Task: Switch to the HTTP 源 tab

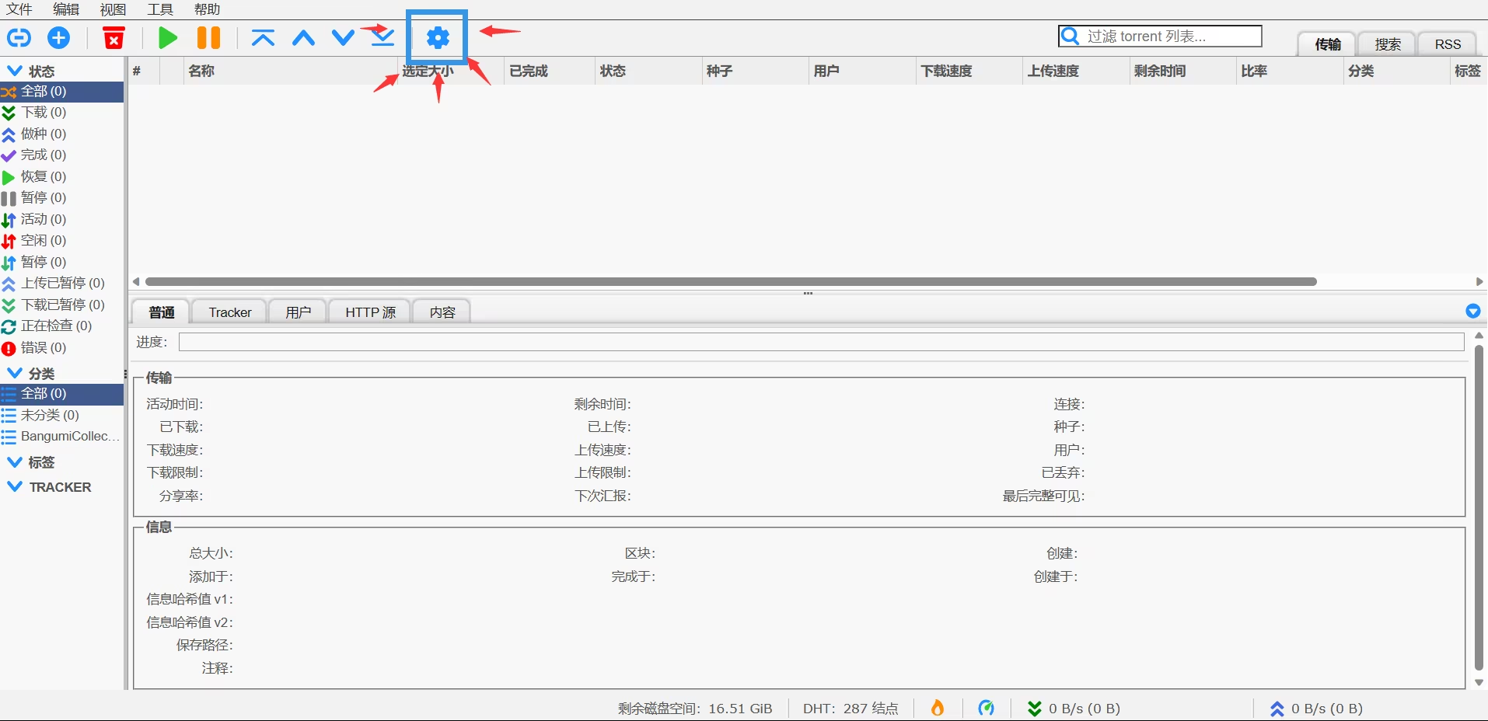Action: [x=370, y=312]
